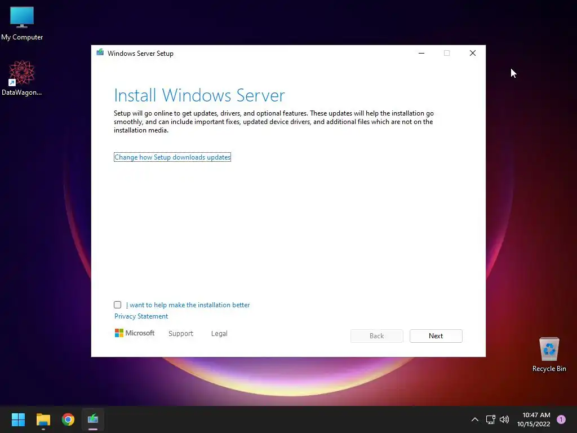This screenshot has height=433, width=577.
Task: Click the Next button
Action: click(436, 336)
